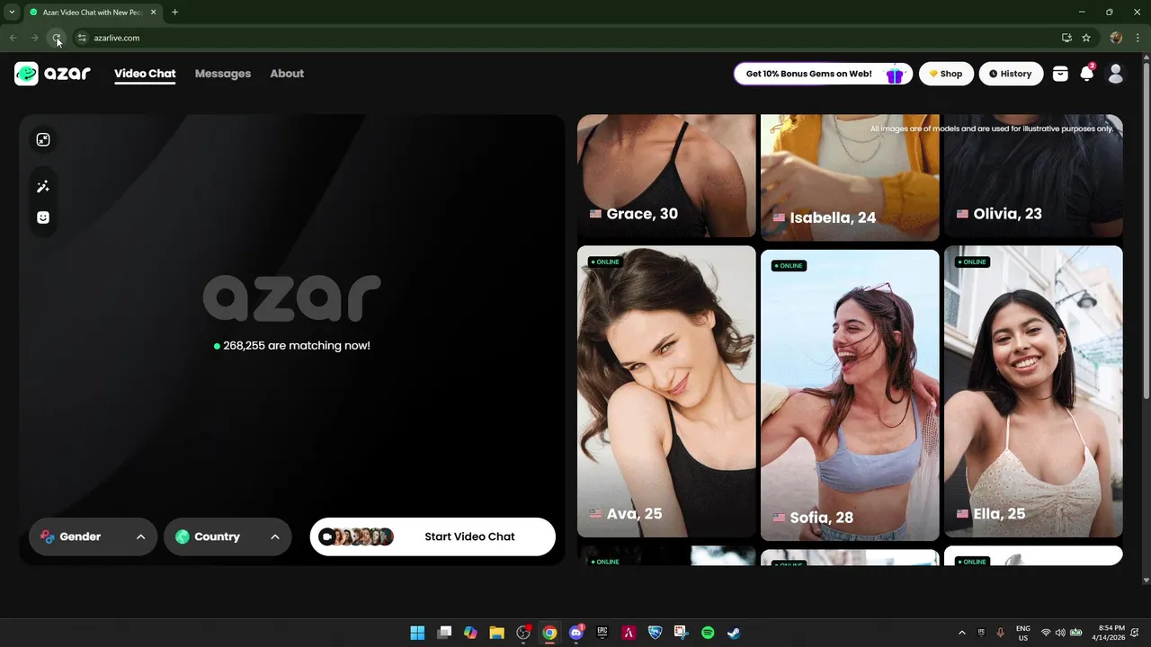This screenshot has height=647, width=1151.
Task: Open the Chrome three-dot menu
Action: tap(1138, 38)
